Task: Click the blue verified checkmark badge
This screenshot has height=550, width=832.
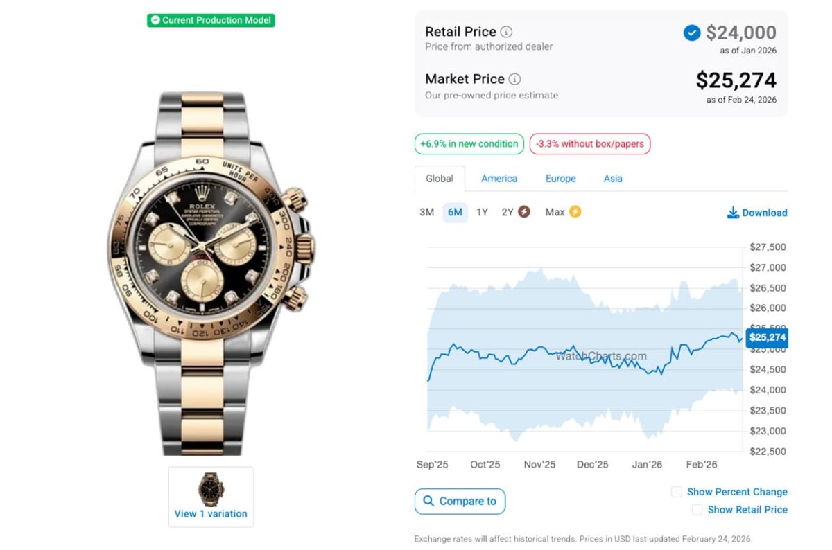Action: (691, 33)
